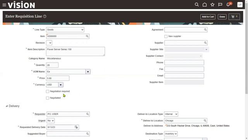Click the Deliver-to Address text
The image size is (248, 140).
coord(198,126)
